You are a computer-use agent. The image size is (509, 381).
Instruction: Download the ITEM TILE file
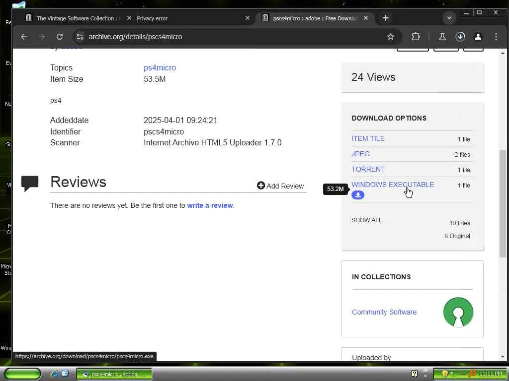coord(368,138)
